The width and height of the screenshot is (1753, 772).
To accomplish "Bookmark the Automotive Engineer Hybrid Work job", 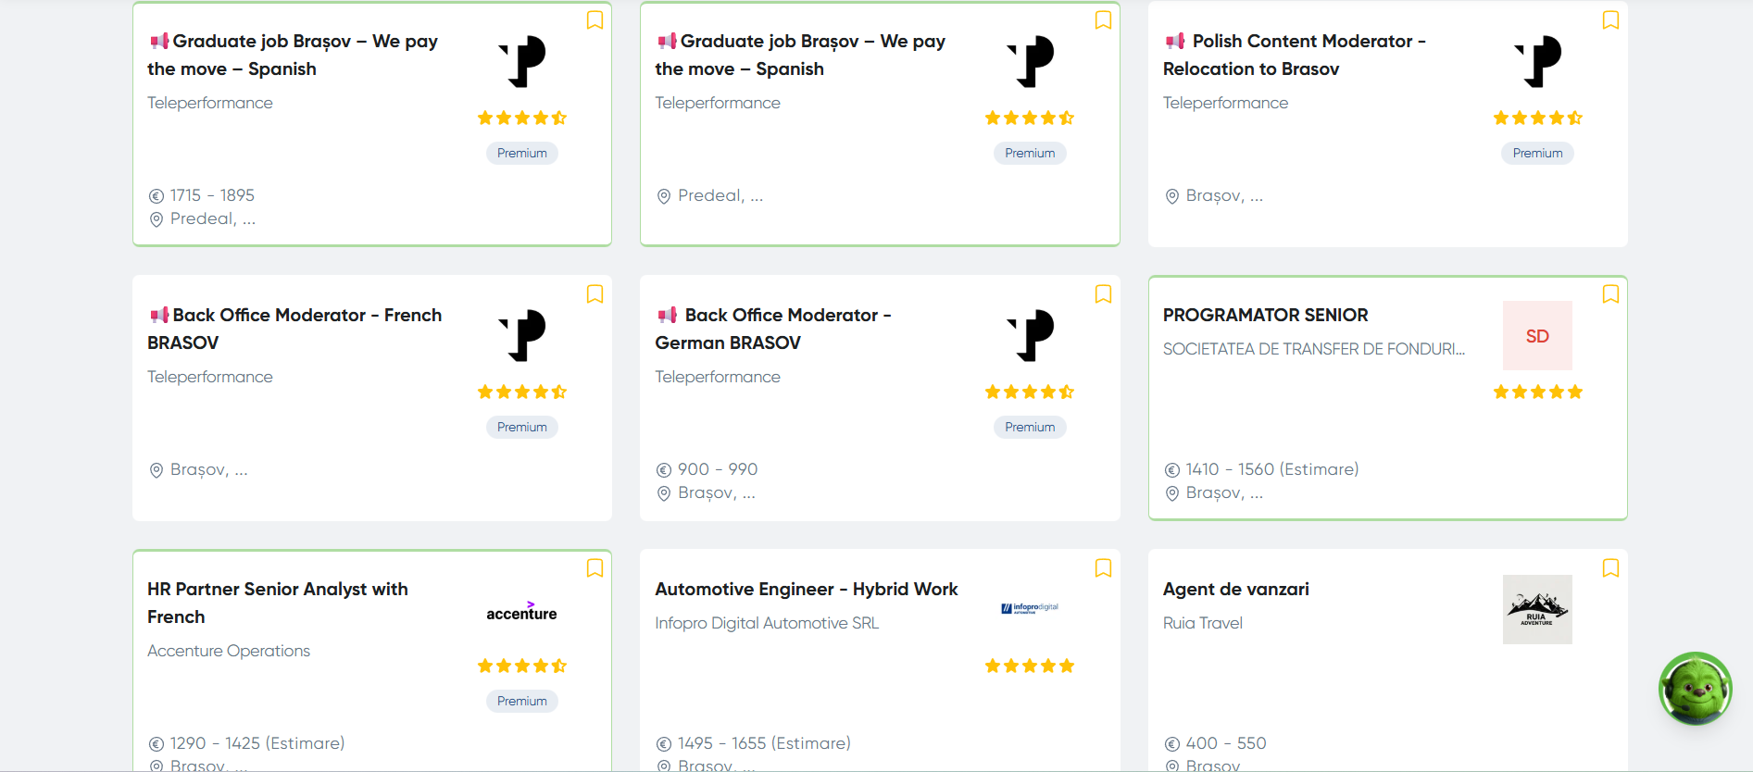I will coord(1103,568).
